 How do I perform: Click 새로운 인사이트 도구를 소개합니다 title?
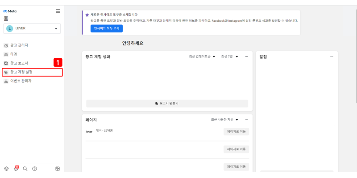pos(114,15)
